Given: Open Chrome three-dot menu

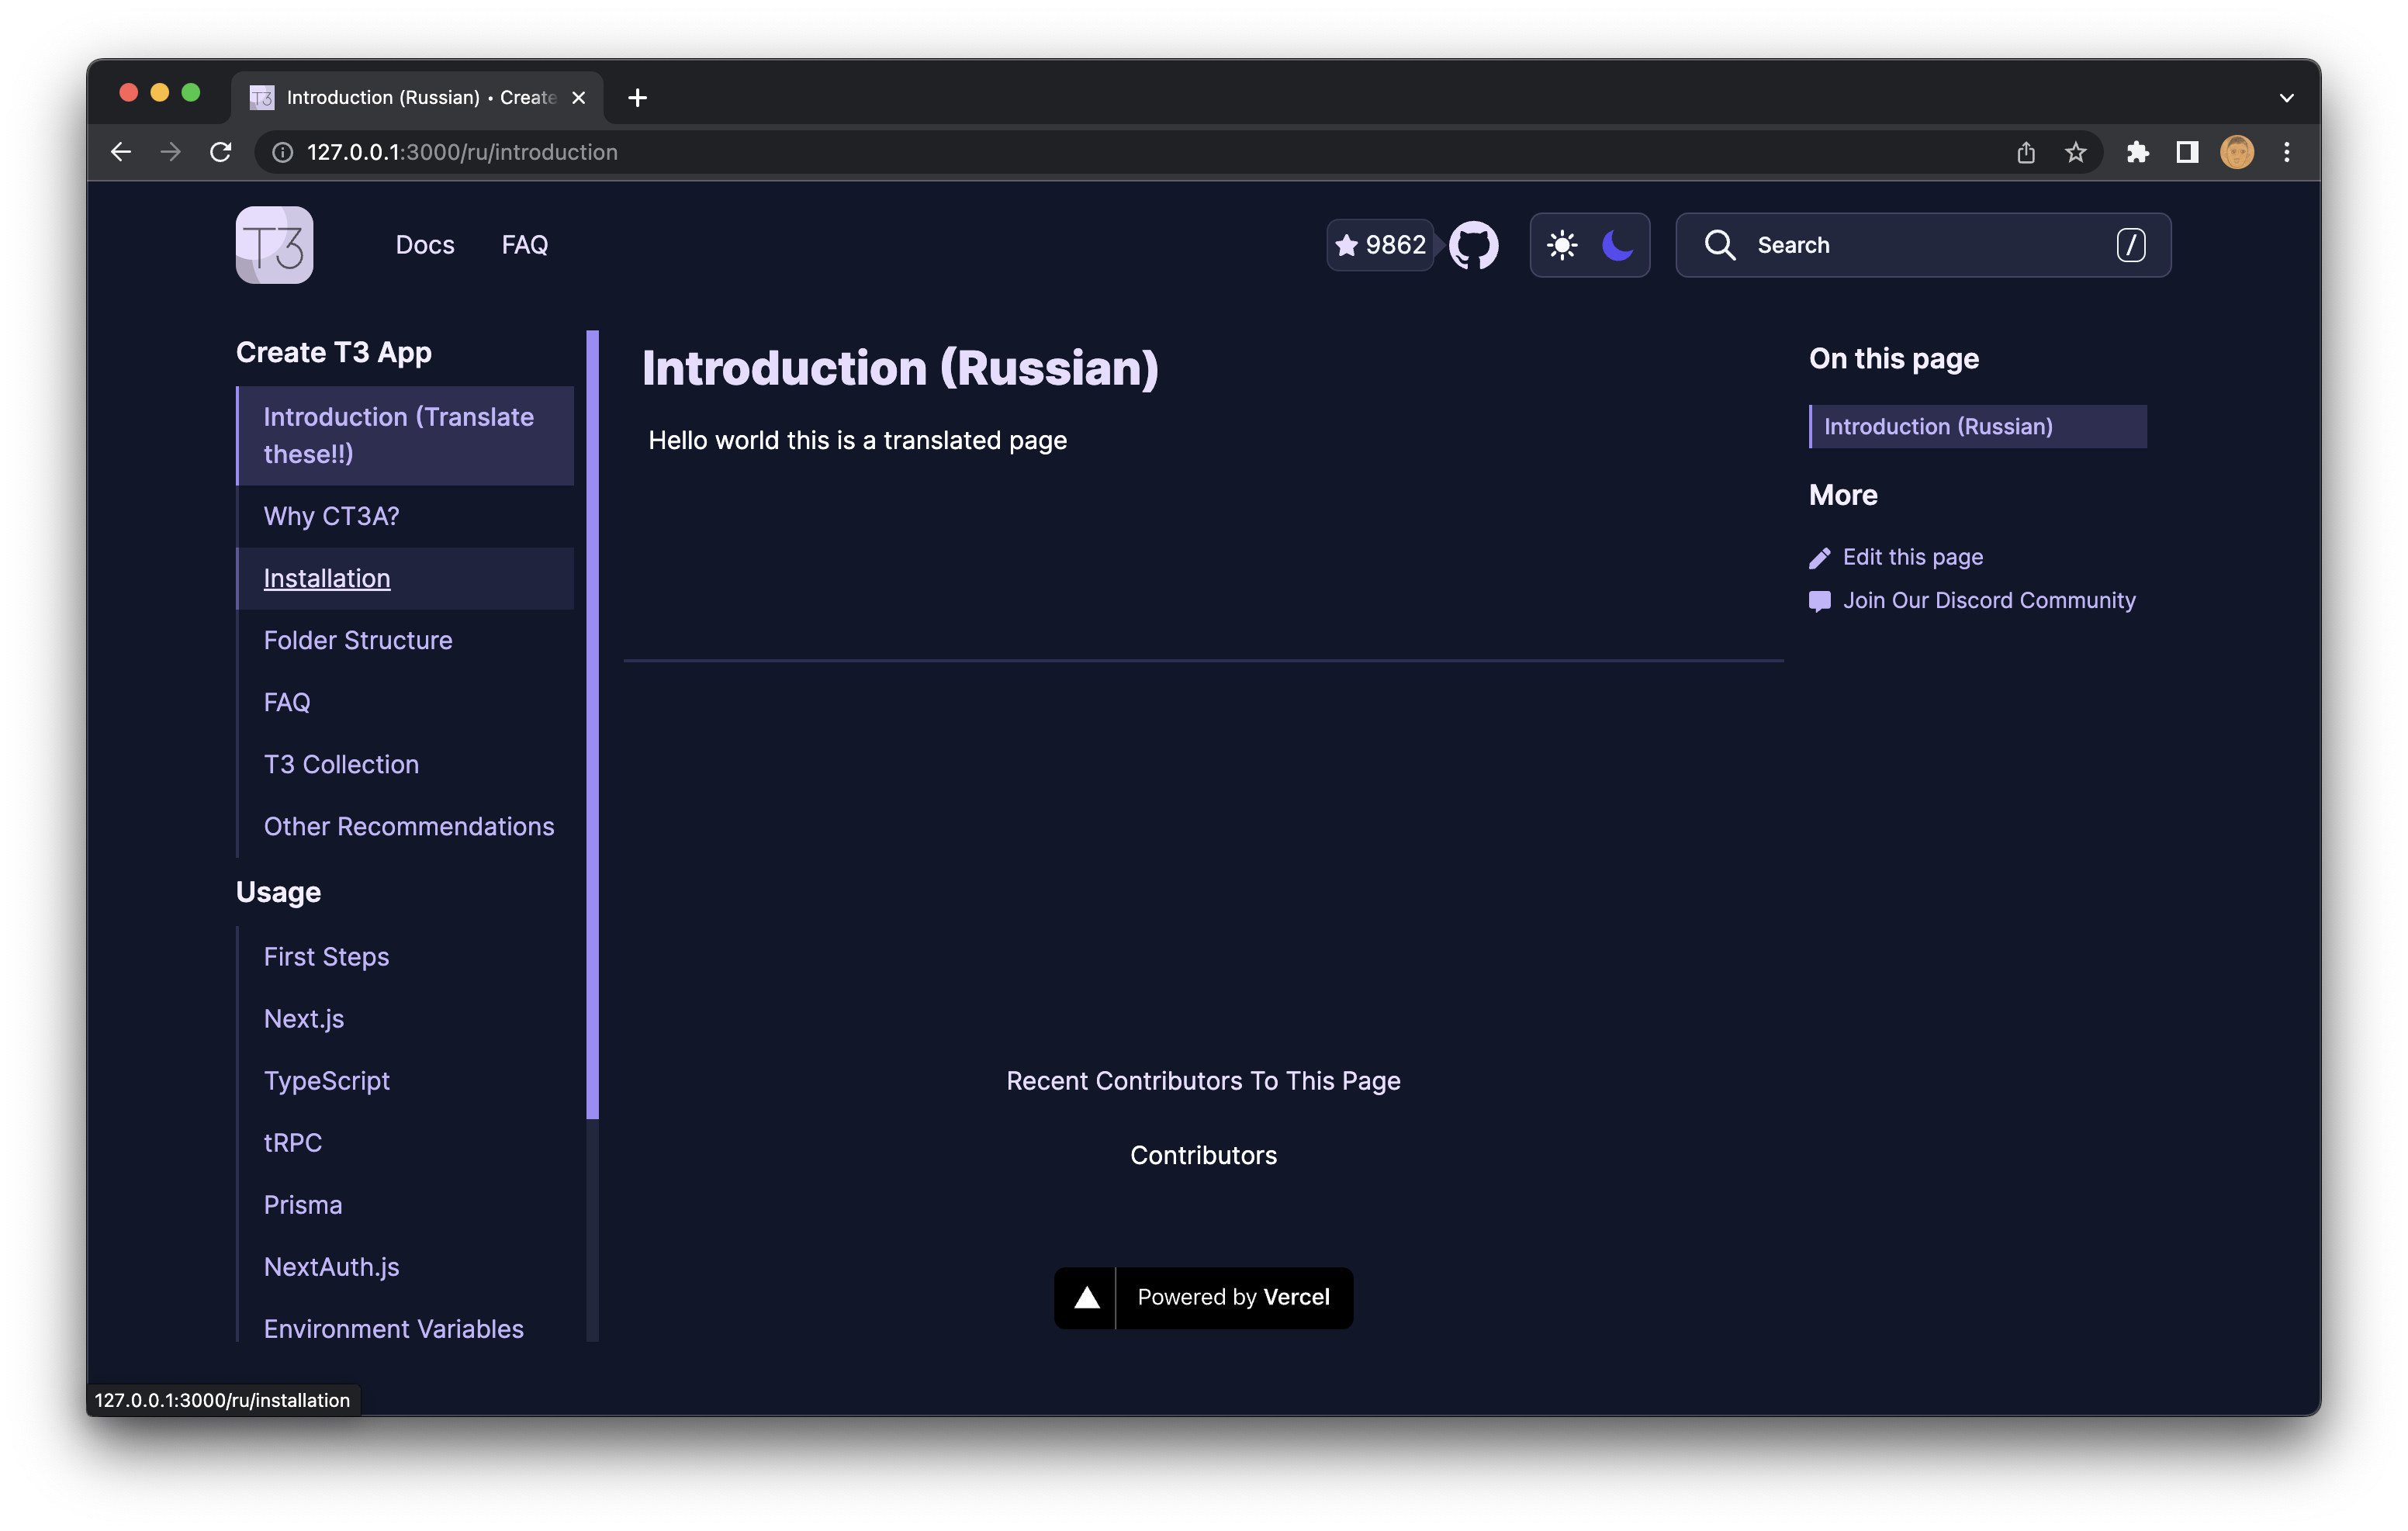Looking at the screenshot, I should (2286, 152).
